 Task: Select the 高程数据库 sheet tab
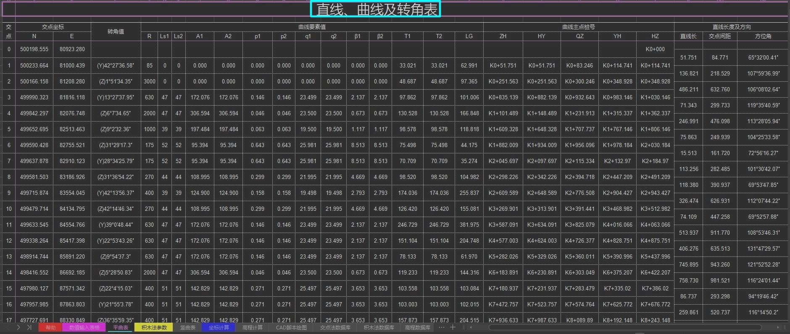point(417,328)
